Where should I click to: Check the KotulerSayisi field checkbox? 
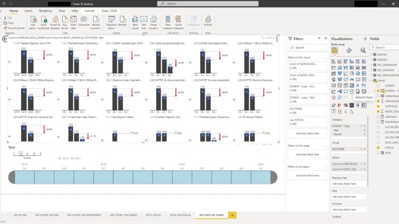378,122
